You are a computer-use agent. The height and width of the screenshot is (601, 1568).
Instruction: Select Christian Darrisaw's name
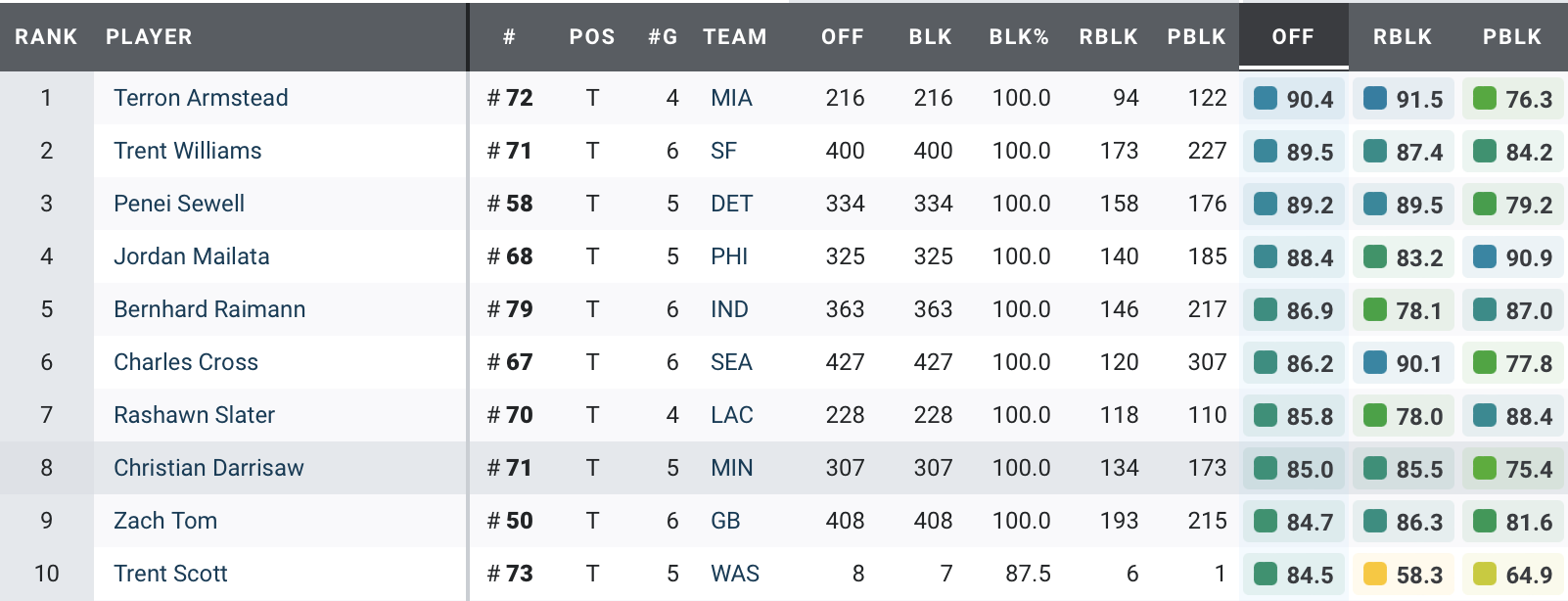coord(208,468)
